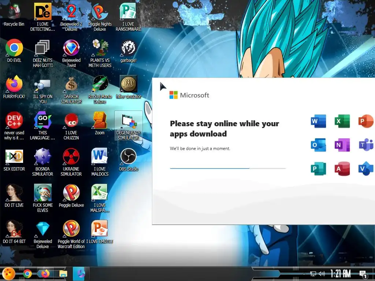The width and height of the screenshot is (375, 281).
Task: Launch the I LOVE CHUZZIN shortcut
Action: 71,126
